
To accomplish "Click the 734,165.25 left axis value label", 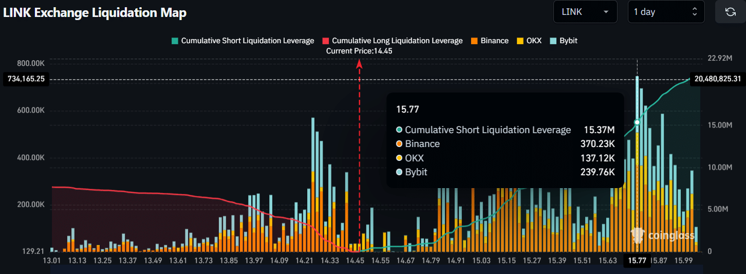I will 26,79.
